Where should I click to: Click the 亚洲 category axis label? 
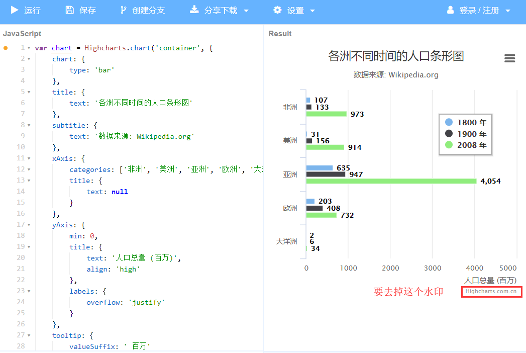pyautogui.click(x=290, y=174)
